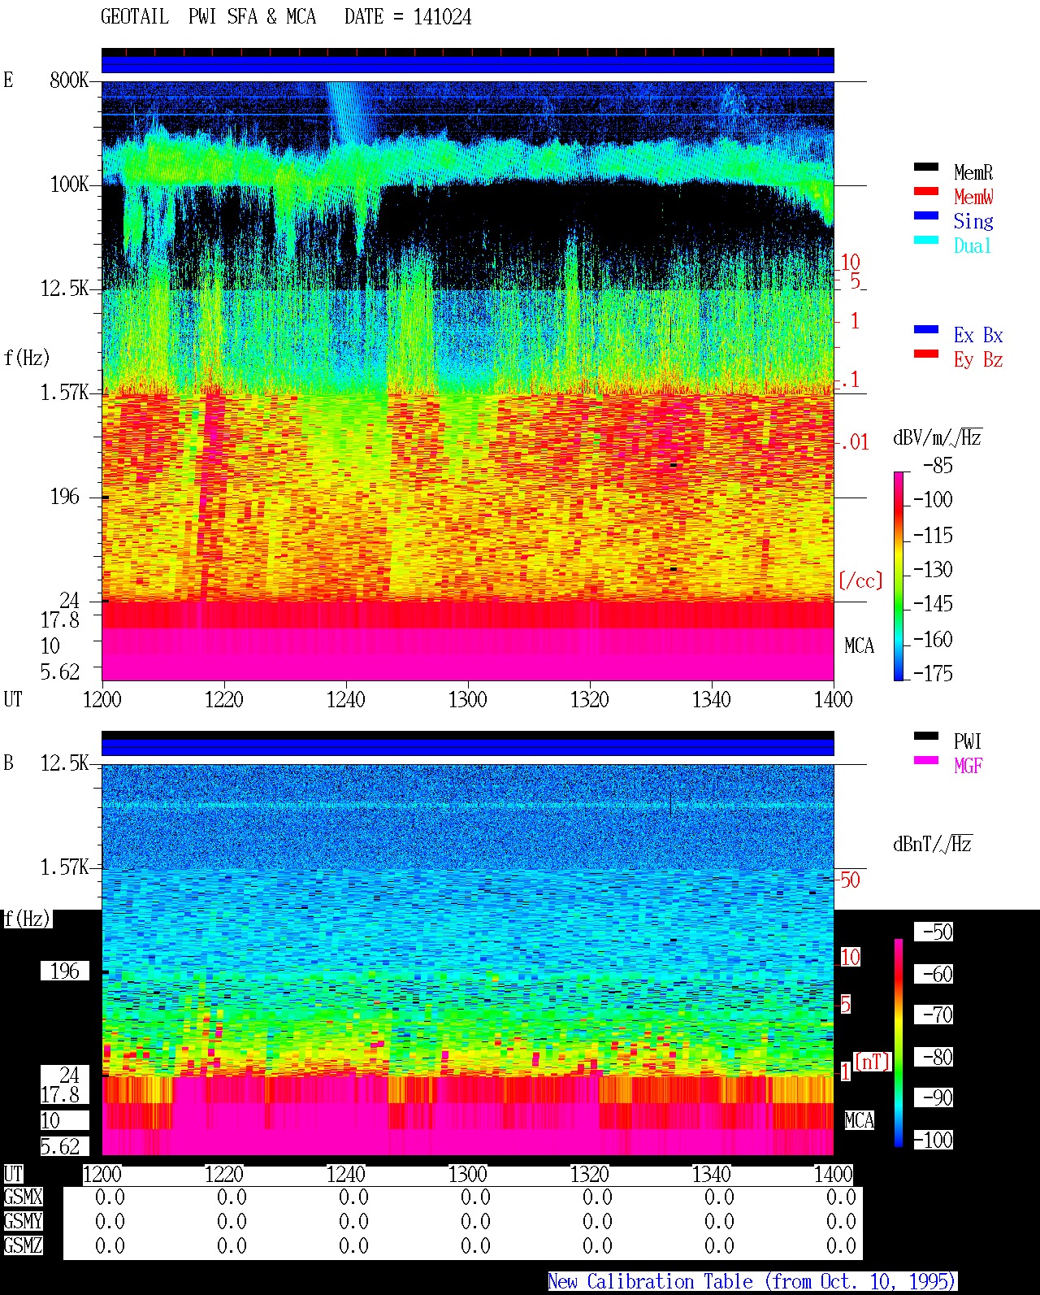Screen dimensions: 1040x1295
Task: Click the [/cc] density unit label
Action: [x=860, y=580]
